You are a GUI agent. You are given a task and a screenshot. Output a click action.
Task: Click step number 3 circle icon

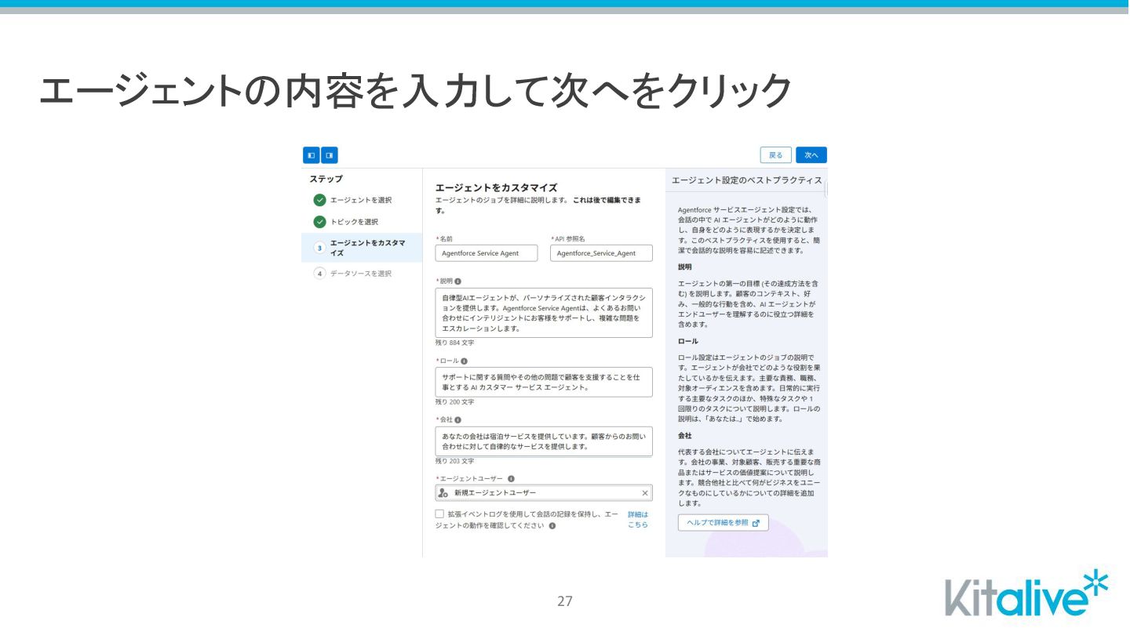click(319, 248)
